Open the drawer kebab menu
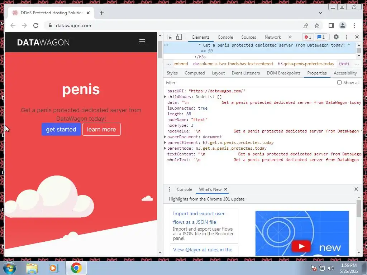 tap(169, 189)
